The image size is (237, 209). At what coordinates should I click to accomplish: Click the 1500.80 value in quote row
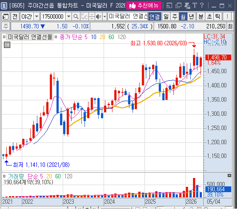(167, 26)
